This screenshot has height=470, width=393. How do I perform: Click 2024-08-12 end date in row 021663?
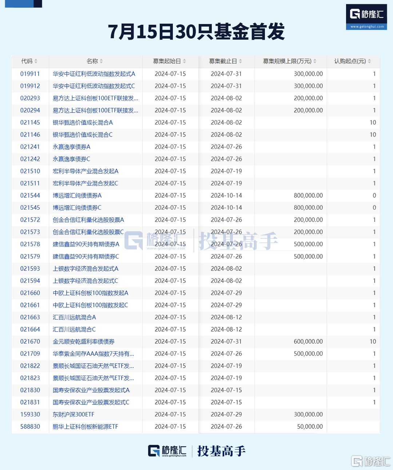(x=226, y=317)
